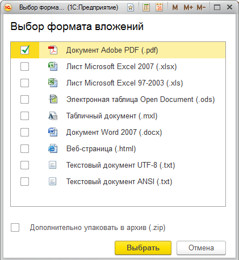Check the UTF-8 text document checkbox
This screenshot has height=260, width=239.
point(24,165)
